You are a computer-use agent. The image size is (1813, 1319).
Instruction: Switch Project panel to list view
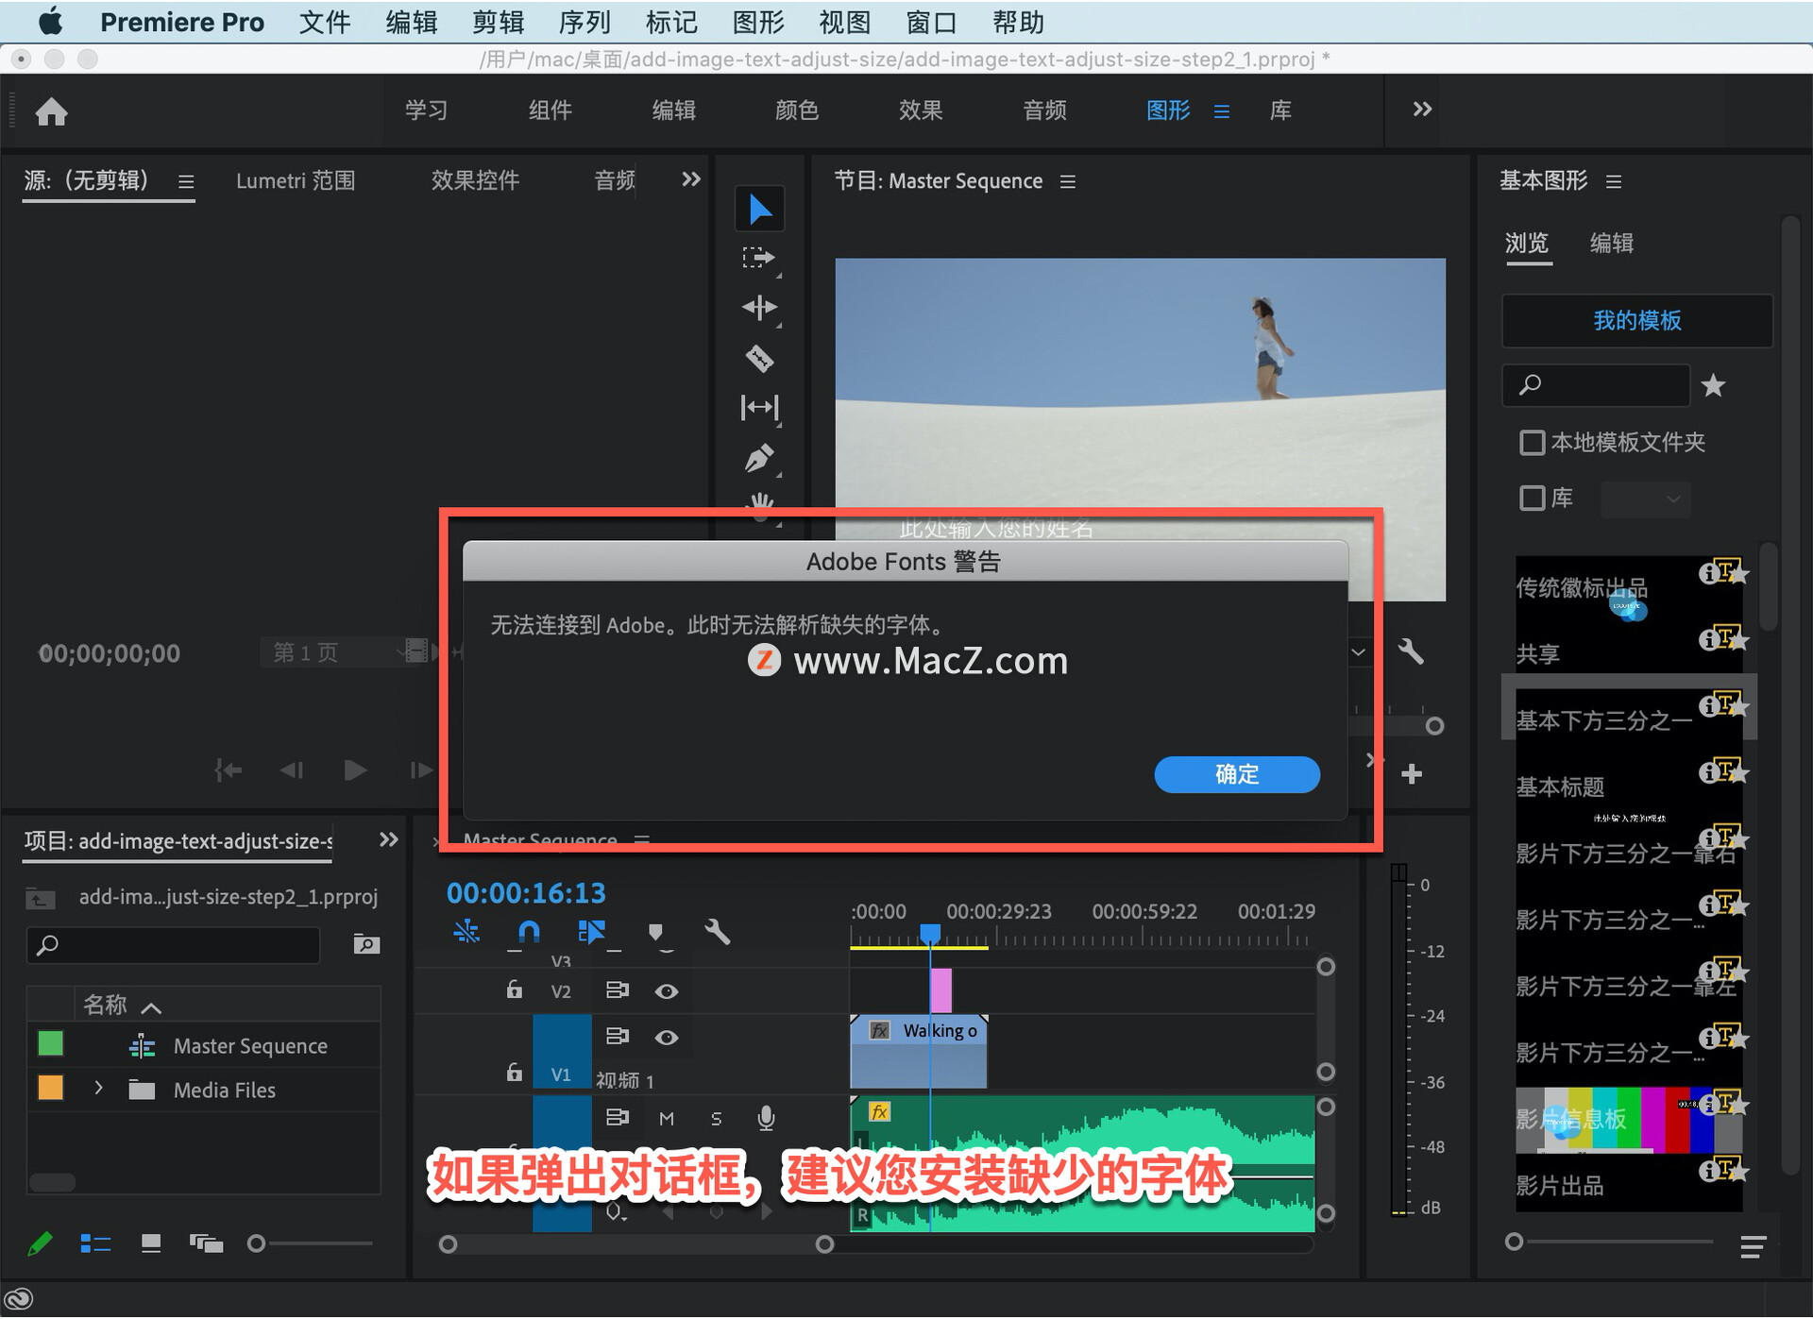[95, 1243]
